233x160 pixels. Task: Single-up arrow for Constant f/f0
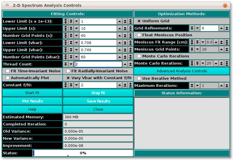(x=120, y=85)
